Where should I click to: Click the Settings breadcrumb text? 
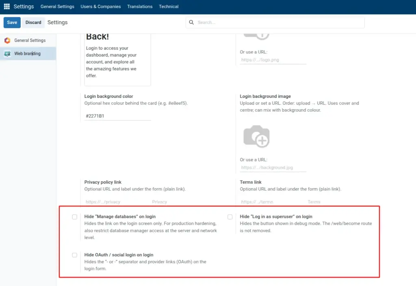click(x=57, y=22)
